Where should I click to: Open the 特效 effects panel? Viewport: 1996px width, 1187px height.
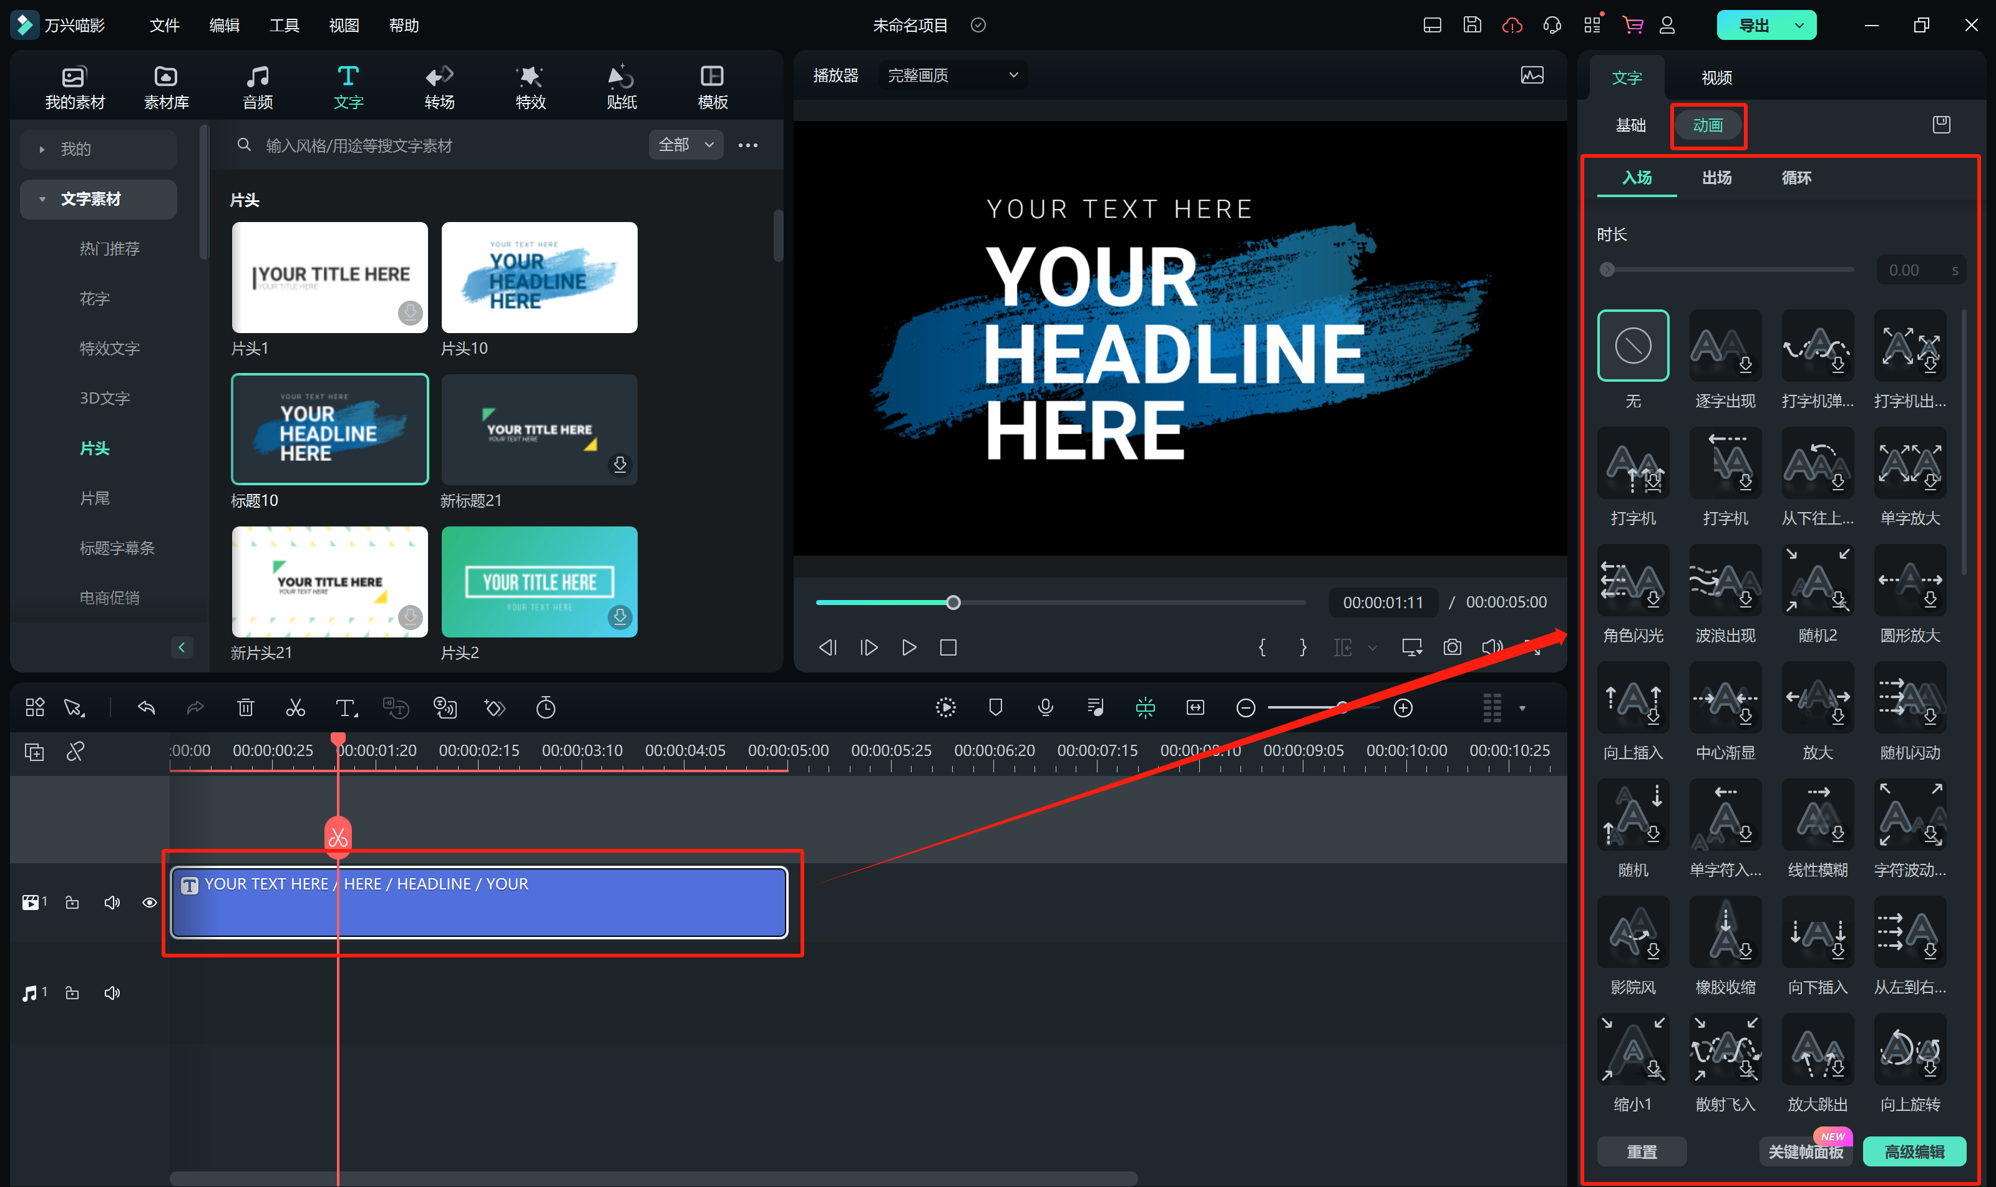[530, 86]
